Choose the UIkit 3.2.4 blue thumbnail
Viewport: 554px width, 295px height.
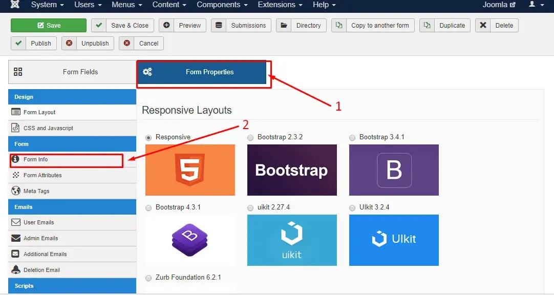click(x=394, y=240)
